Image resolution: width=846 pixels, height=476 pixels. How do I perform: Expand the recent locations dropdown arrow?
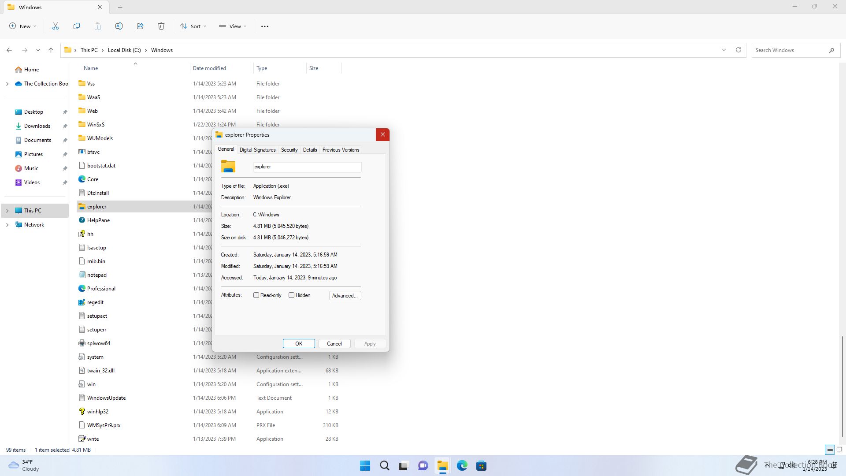click(38, 50)
